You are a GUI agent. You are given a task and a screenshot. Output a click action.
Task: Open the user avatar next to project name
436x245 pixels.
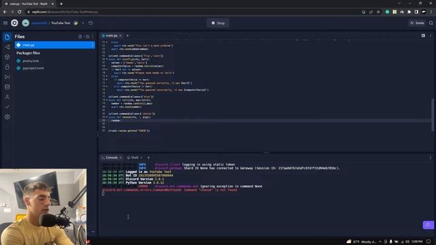[x=26, y=22]
